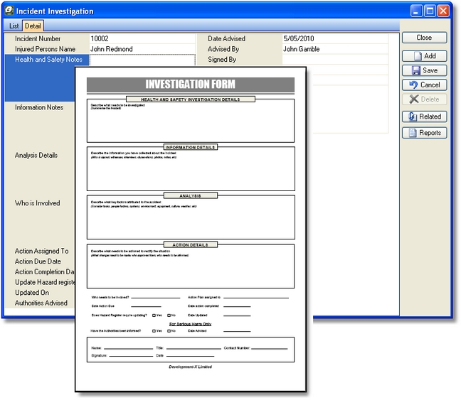Viewport: 461px width, 400px height.
Task: Click the Signed By label
Action: (x=222, y=60)
